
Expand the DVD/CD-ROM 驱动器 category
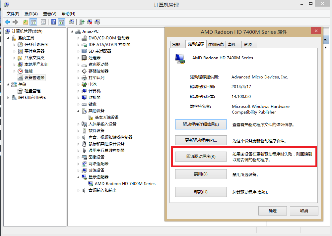(x=78, y=38)
